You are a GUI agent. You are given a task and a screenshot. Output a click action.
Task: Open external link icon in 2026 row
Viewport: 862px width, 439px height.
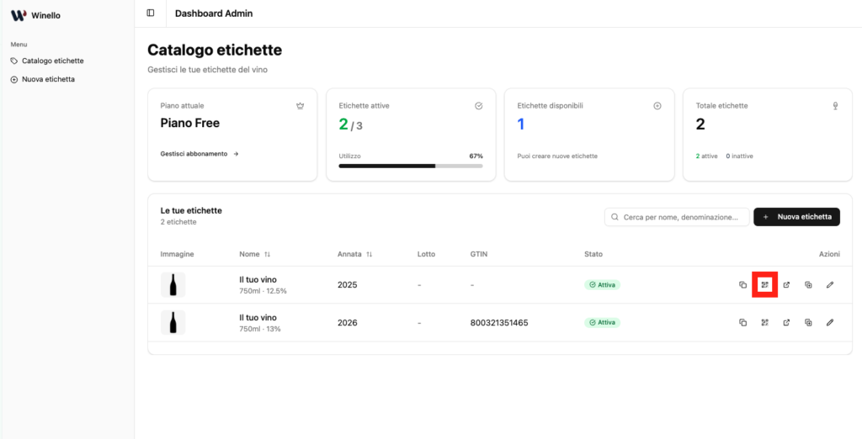[786, 322]
